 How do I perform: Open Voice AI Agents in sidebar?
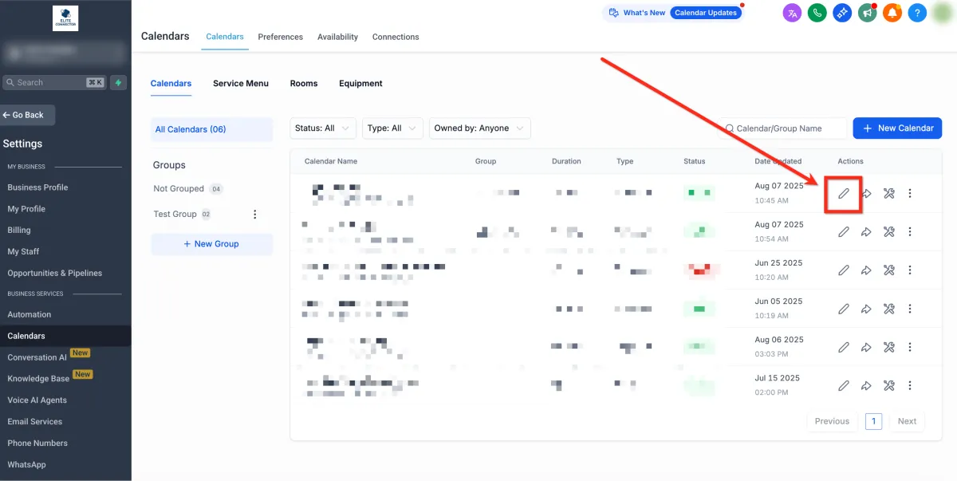pos(37,400)
